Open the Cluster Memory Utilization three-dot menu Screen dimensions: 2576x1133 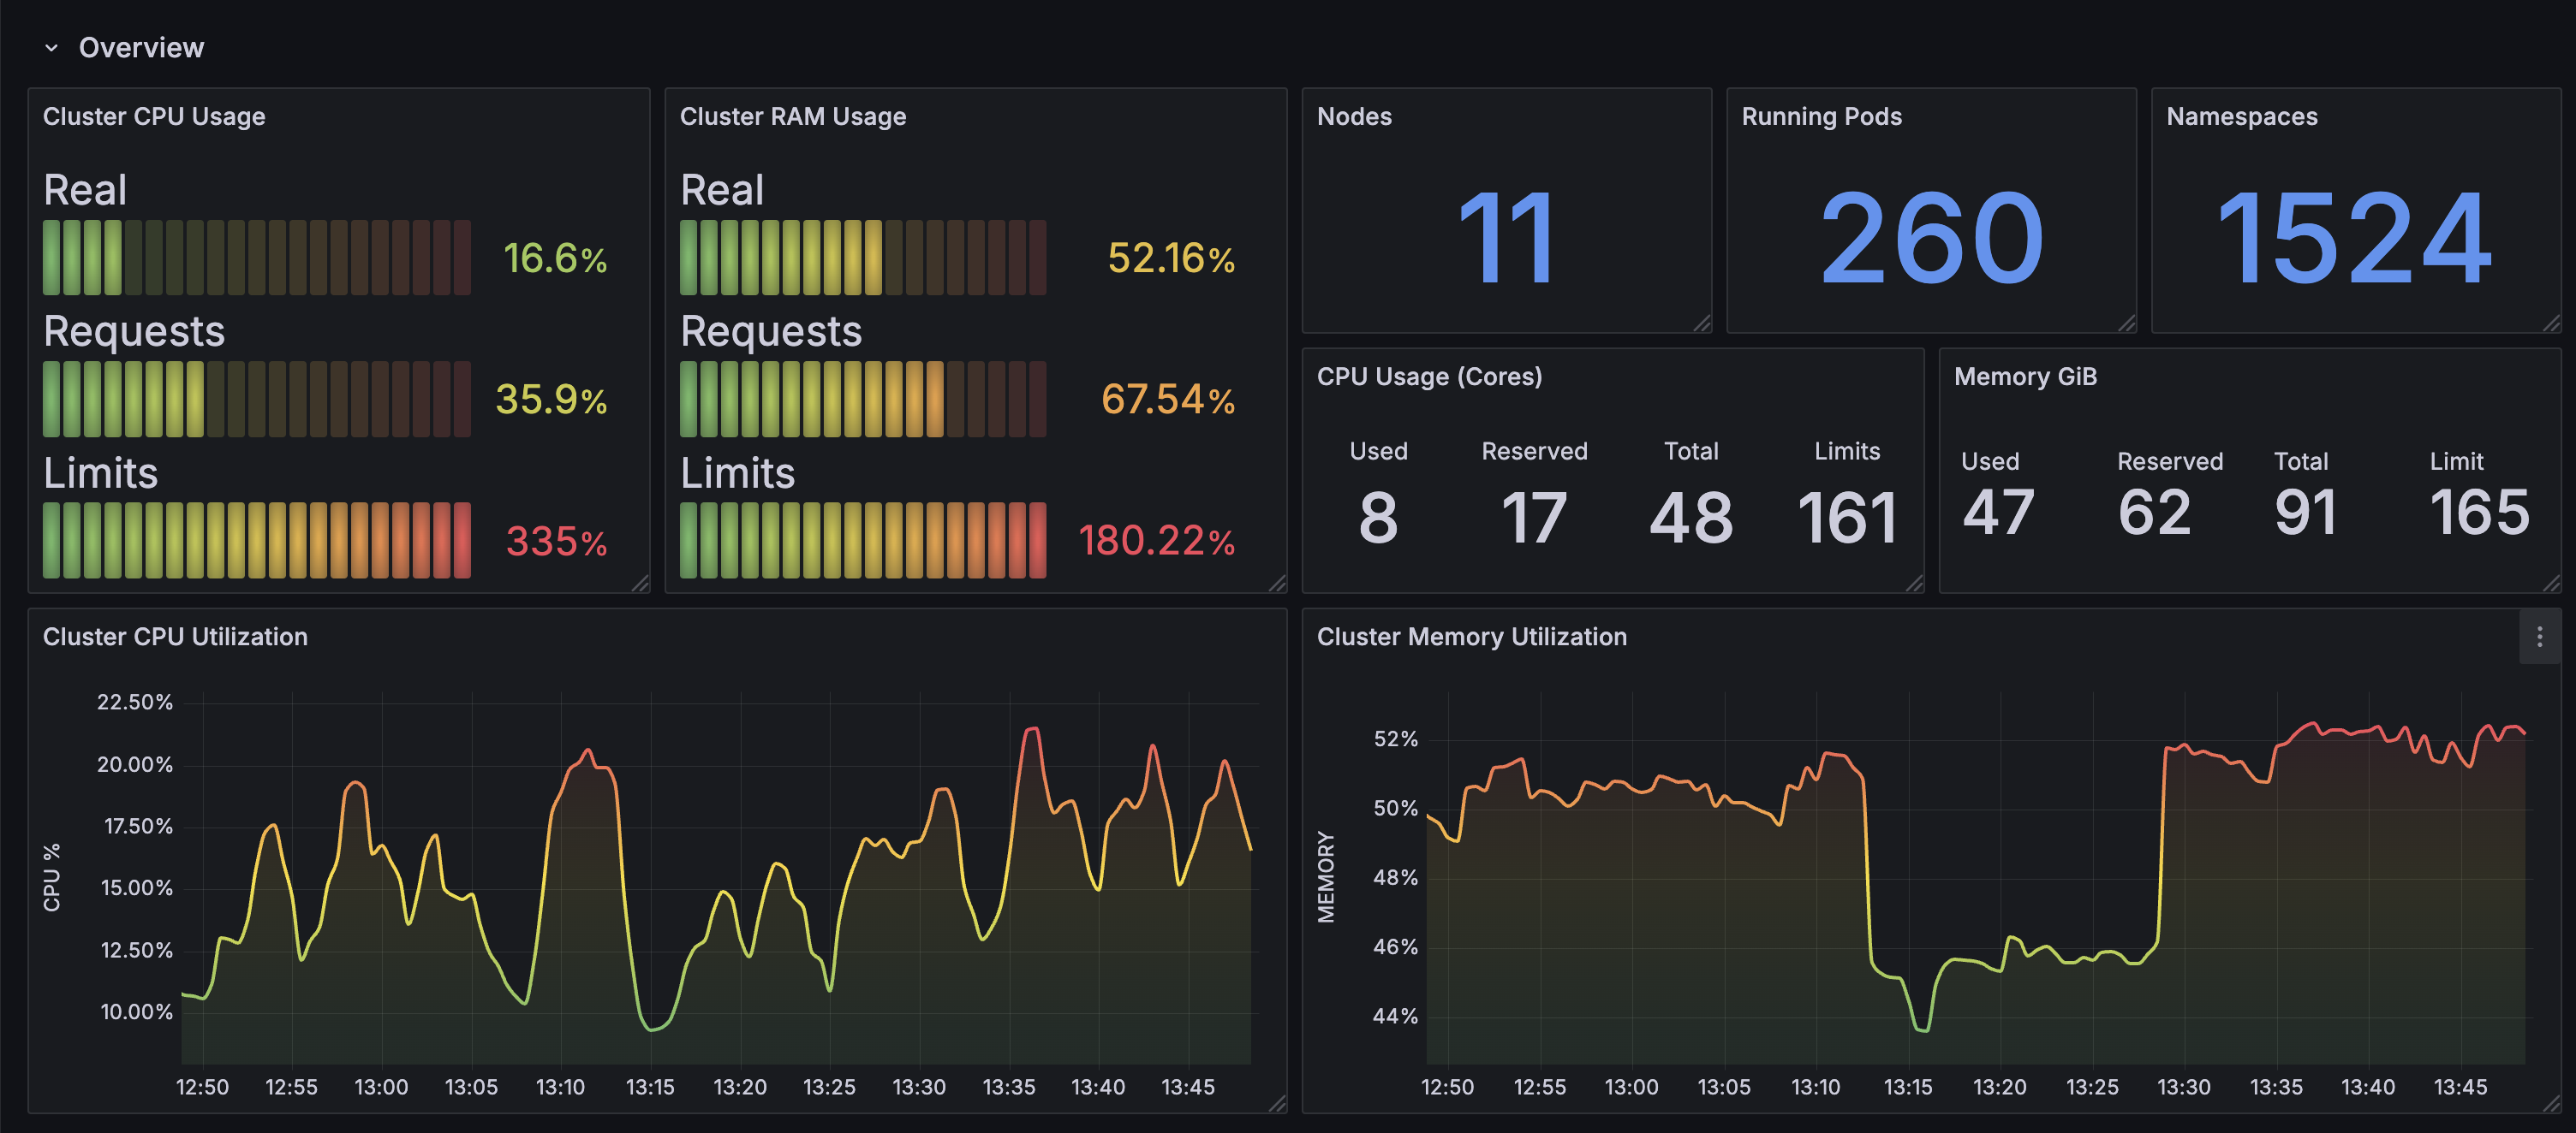[2539, 638]
